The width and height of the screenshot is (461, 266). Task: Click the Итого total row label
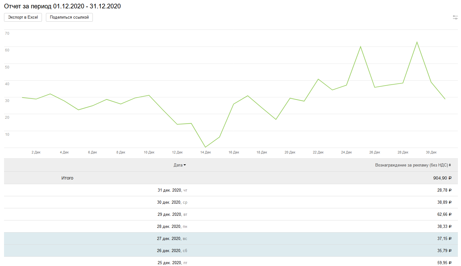pos(67,178)
